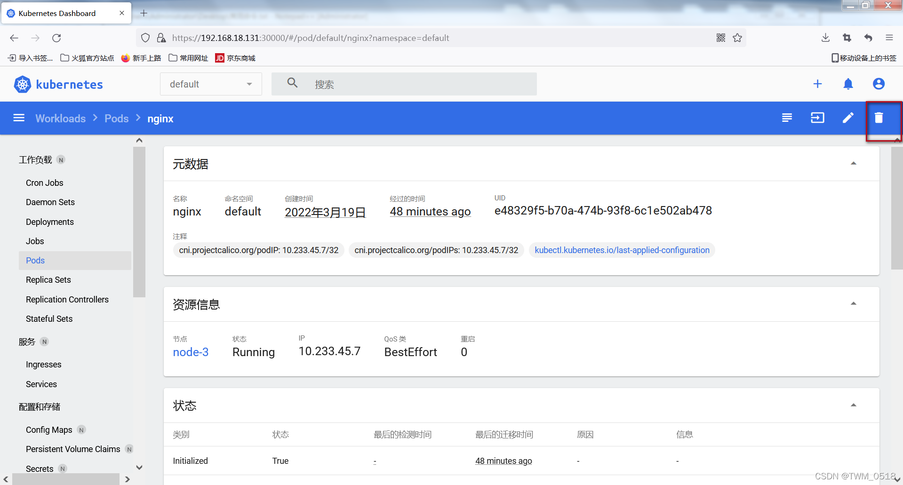Screen dimensions: 903x485
Task: Open pod exec shell icon
Action: point(817,118)
